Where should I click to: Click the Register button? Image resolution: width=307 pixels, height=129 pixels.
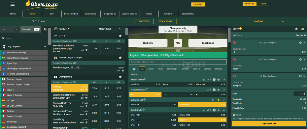(x=250, y=4)
